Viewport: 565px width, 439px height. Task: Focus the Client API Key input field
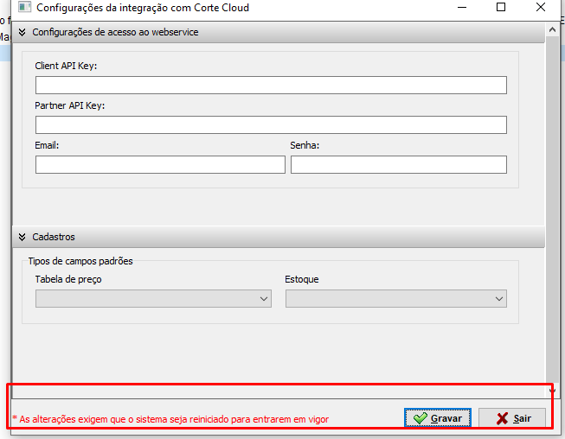[271, 85]
